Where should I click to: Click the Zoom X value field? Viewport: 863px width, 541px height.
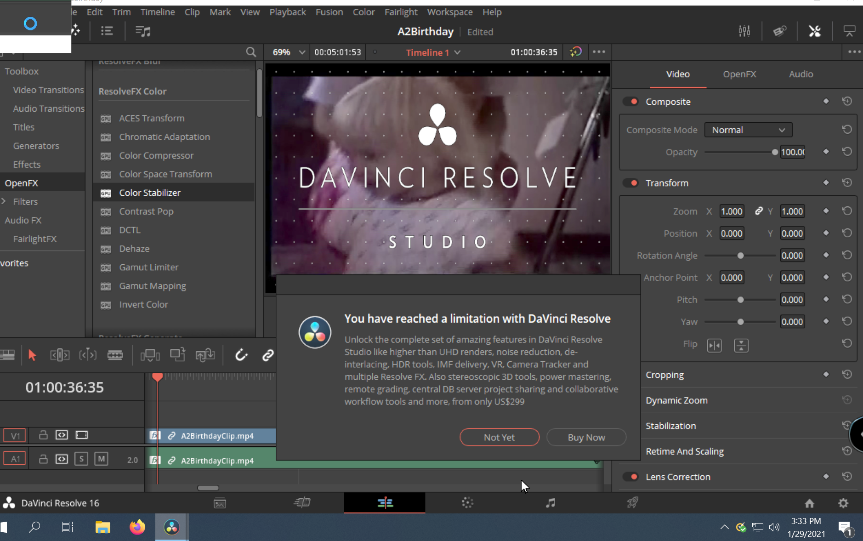pyautogui.click(x=732, y=211)
